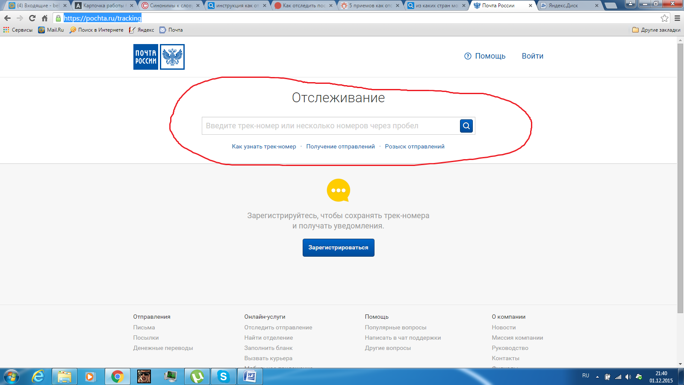The height and width of the screenshot is (385, 684).
Task: Show hidden tray icons arrow
Action: pyautogui.click(x=597, y=377)
